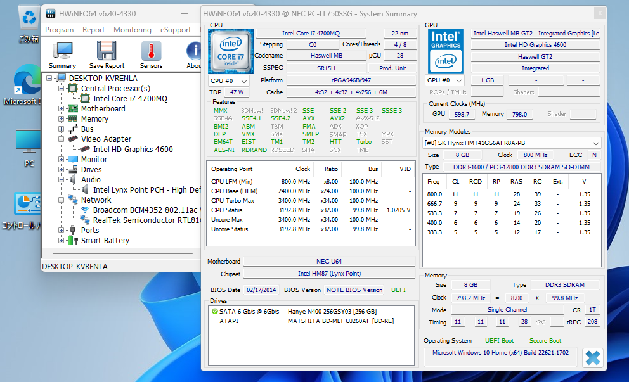Open the eSupport menu
Screen dimensions: 629x382
click(176, 30)
